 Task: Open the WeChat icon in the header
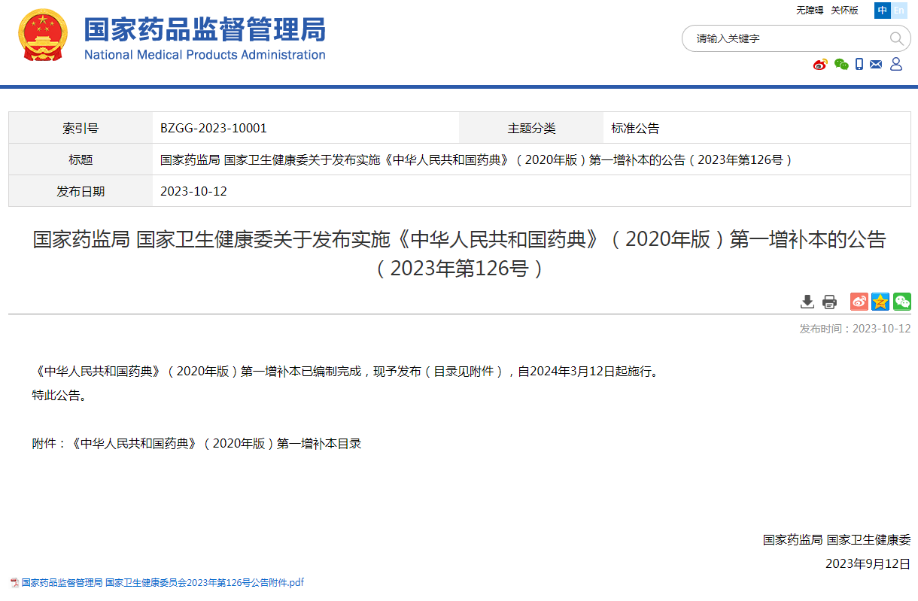pos(841,65)
